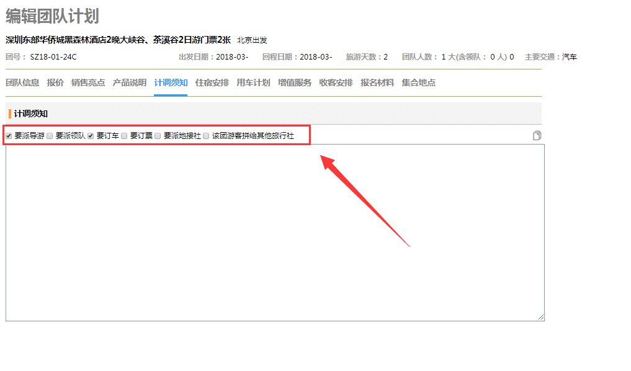Screen dimensions: 631x371
Task: Check 该团游客拼给其他旅行社 option
Action: 206,136
